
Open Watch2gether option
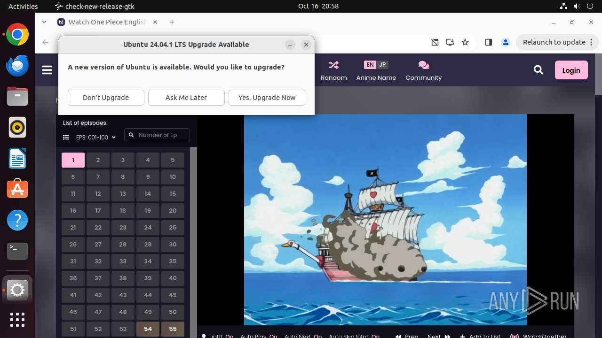point(538,336)
